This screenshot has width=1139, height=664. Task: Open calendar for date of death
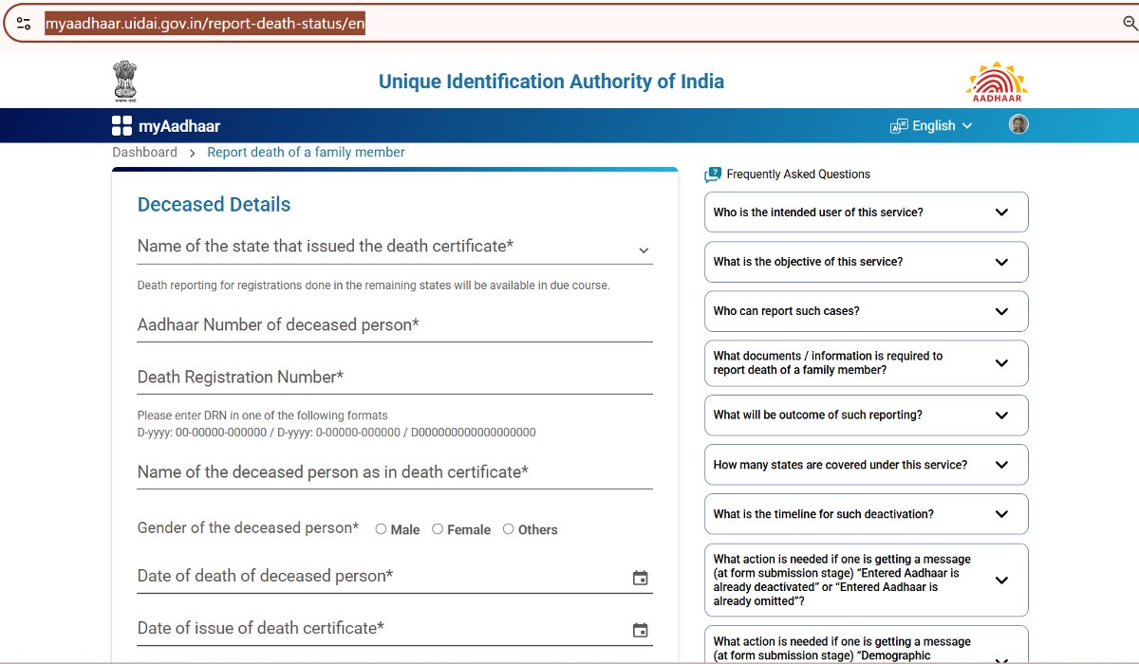coord(641,578)
